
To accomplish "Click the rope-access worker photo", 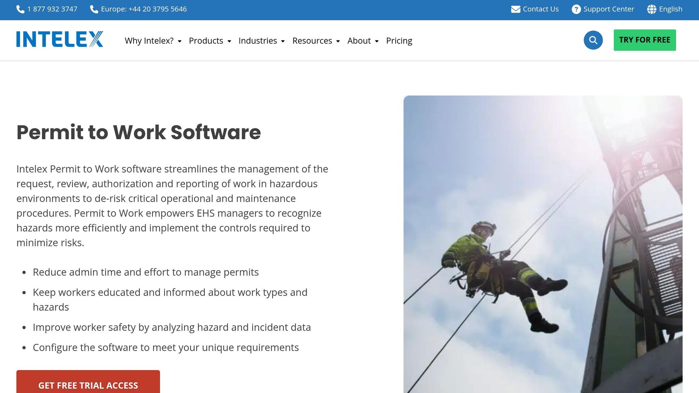I will [x=543, y=244].
